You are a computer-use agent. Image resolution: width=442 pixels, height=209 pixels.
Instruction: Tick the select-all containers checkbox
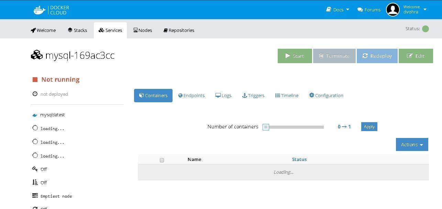(x=162, y=160)
